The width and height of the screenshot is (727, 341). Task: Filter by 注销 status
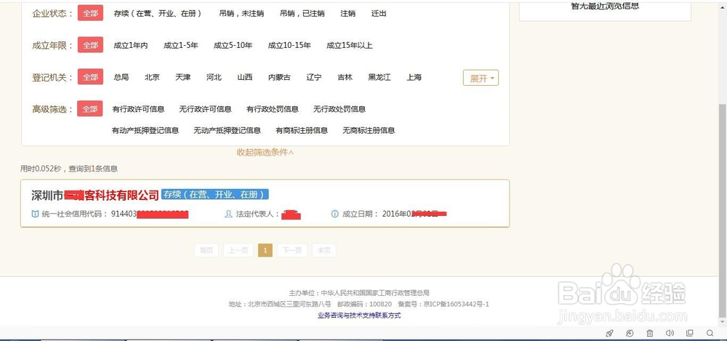click(x=348, y=14)
